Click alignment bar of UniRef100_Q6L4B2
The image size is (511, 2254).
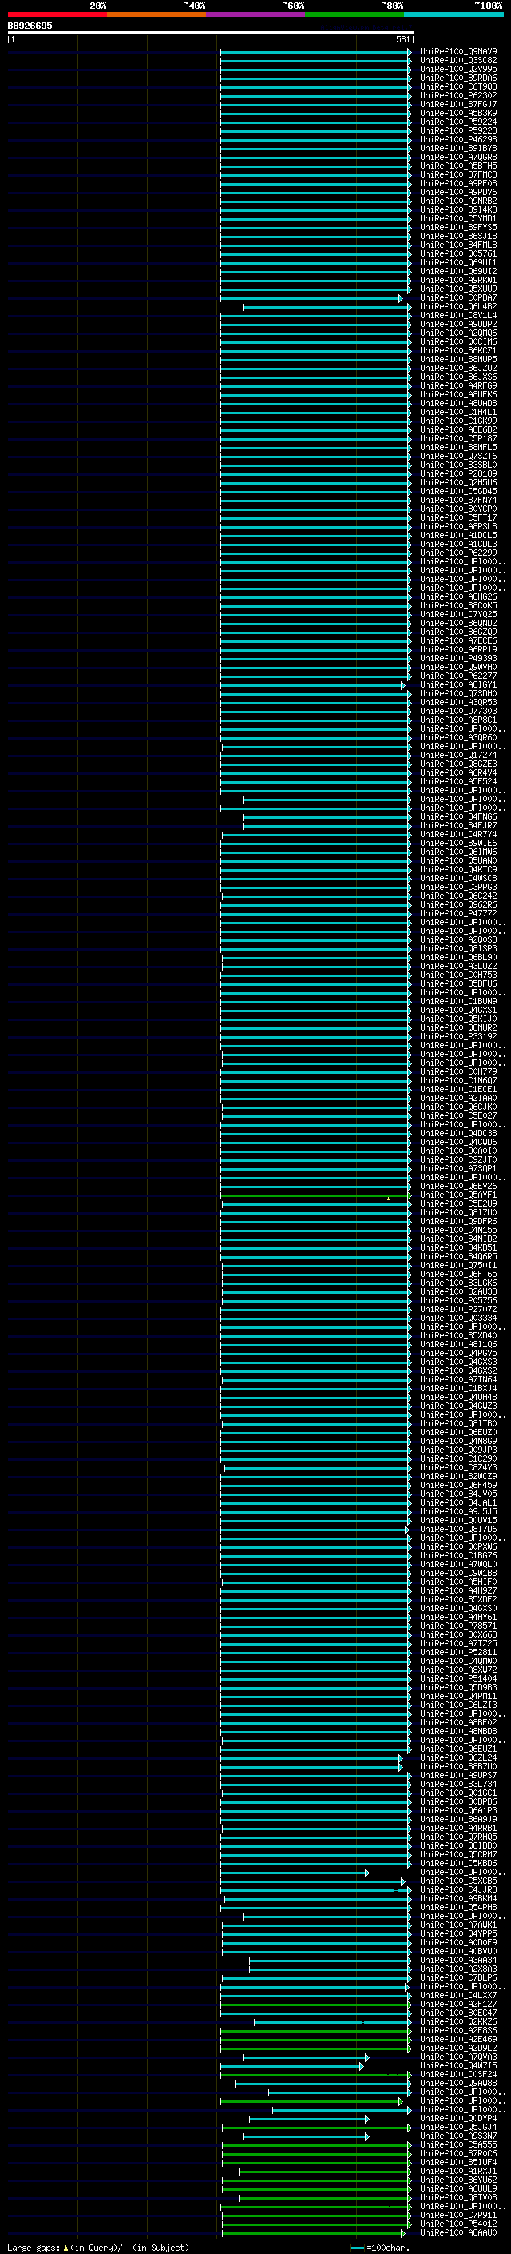327,307
